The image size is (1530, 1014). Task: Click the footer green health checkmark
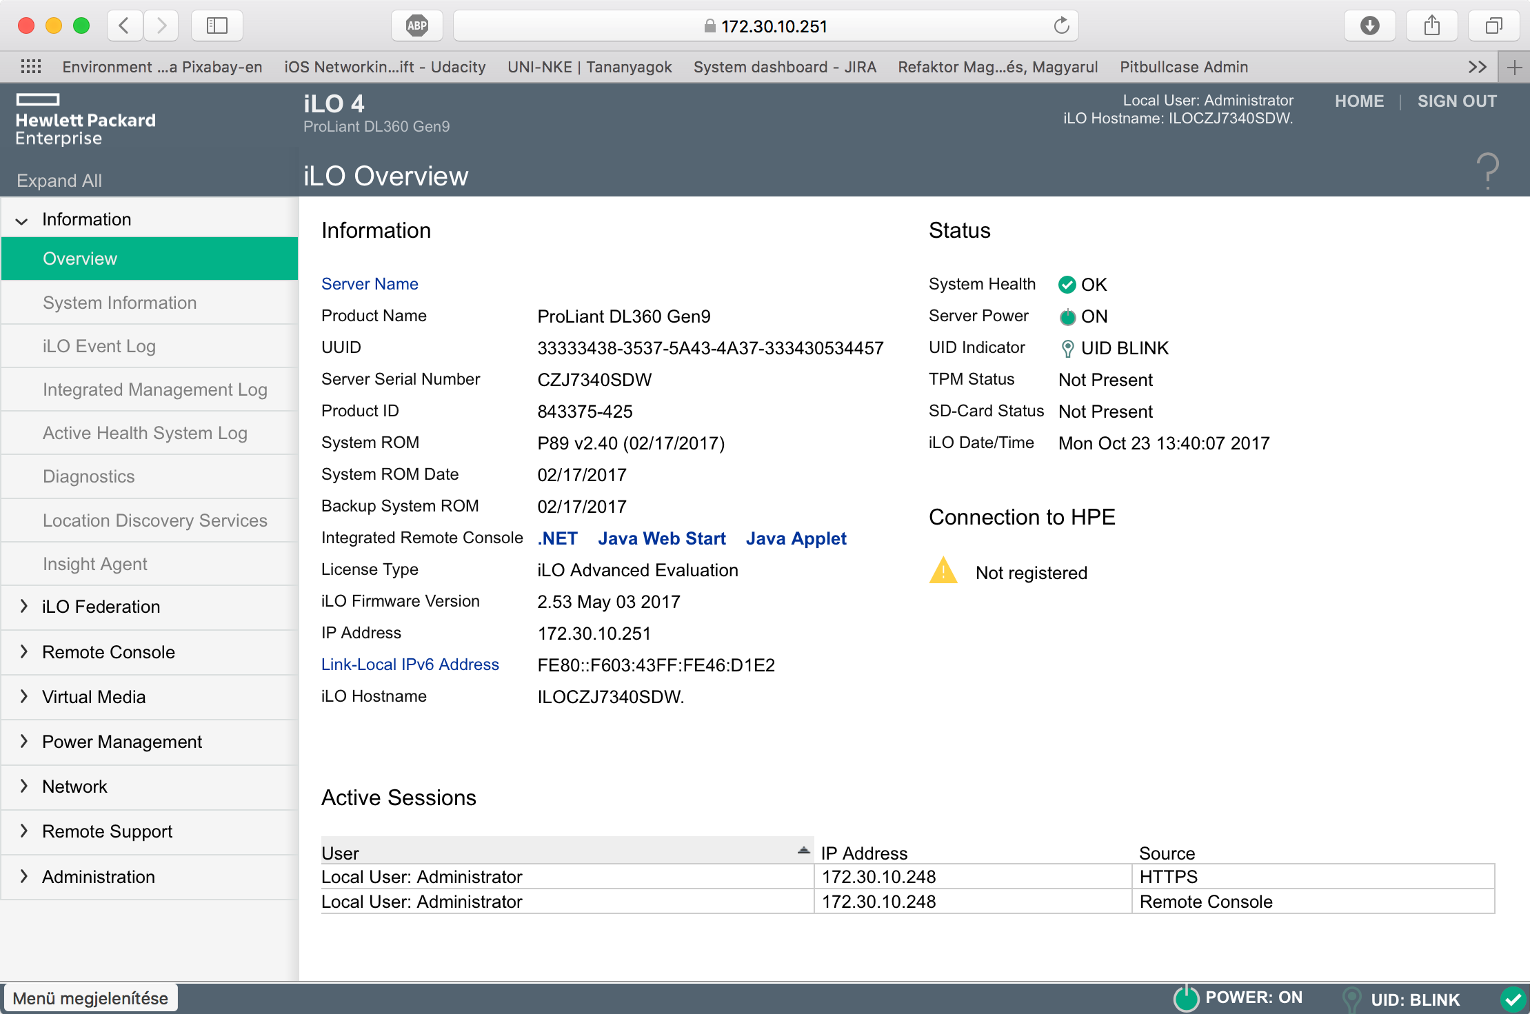coord(1513,999)
